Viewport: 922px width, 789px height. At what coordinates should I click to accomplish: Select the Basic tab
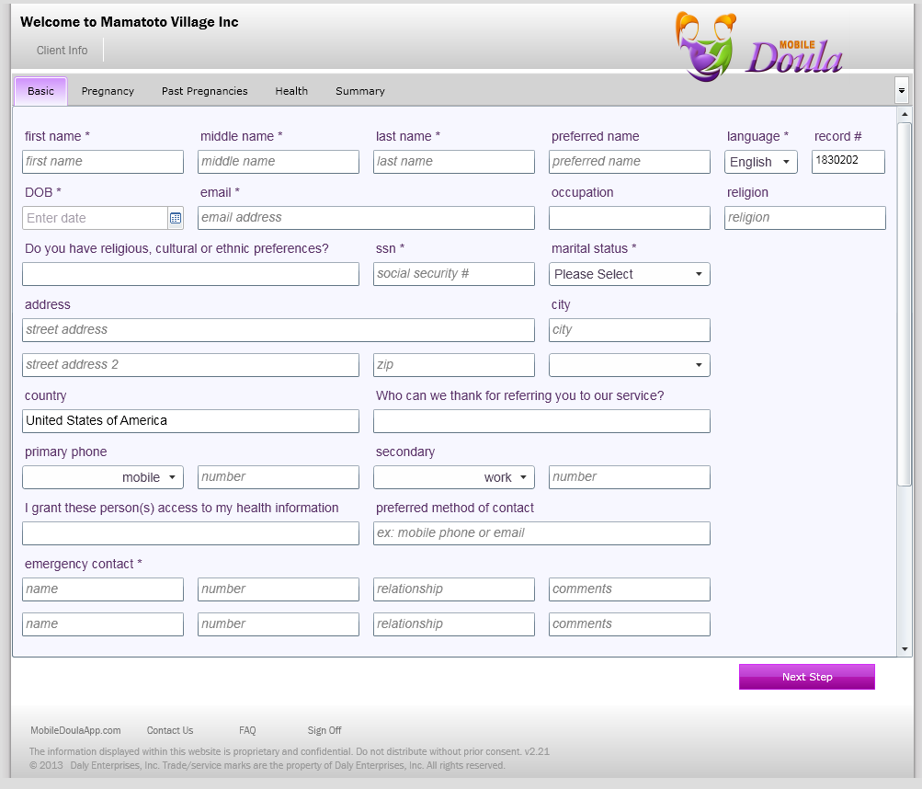40,91
